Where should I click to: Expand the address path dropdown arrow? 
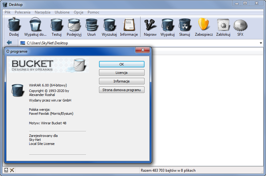click(x=261, y=43)
